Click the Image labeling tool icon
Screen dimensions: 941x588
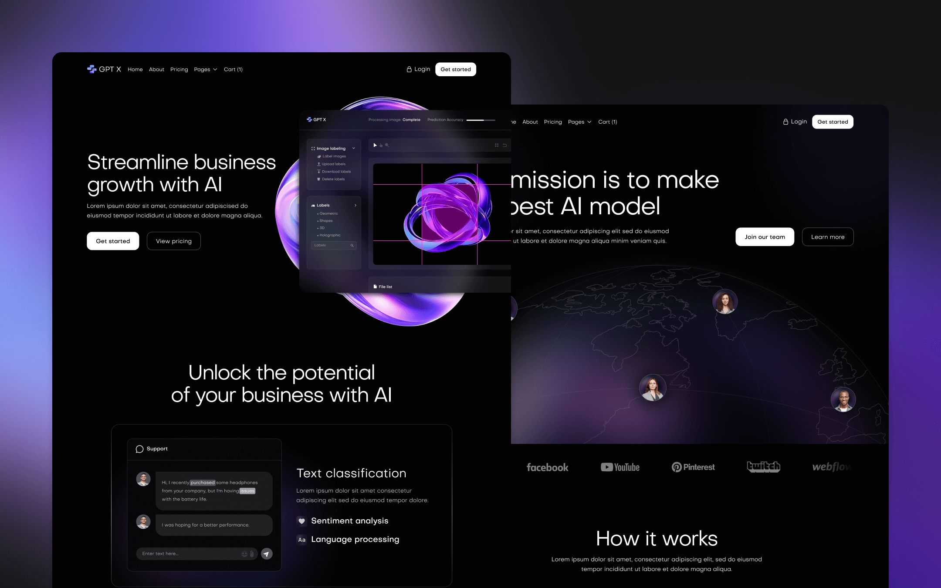(x=314, y=149)
